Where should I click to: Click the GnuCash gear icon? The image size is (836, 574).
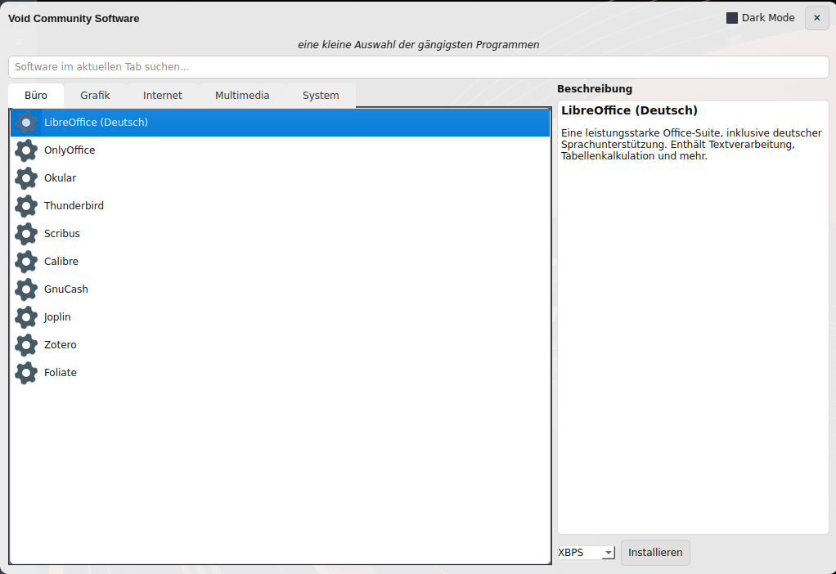[26, 289]
